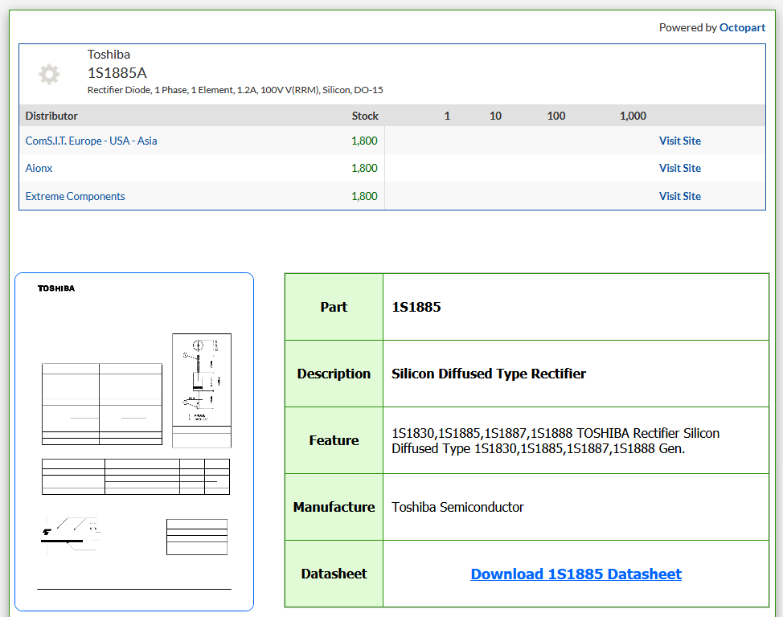Click the Stock column header
783x617 pixels.
point(365,116)
